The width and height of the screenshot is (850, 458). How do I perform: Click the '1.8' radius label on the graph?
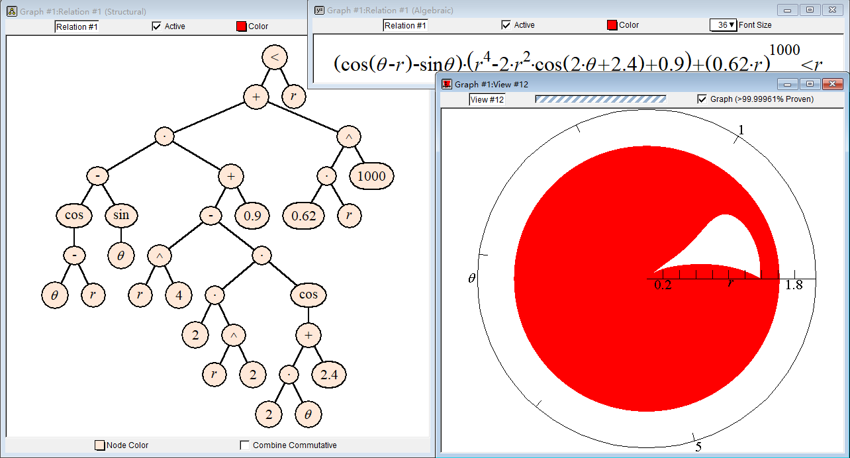(x=794, y=285)
